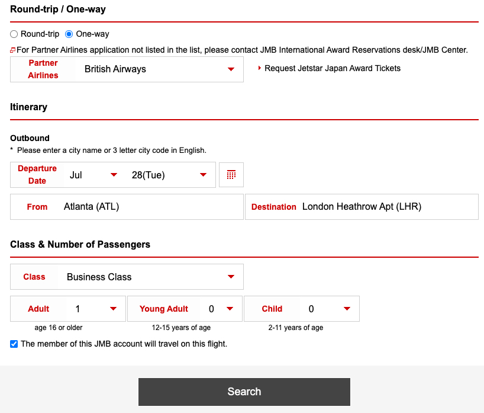The height and width of the screenshot is (413, 484).
Task: Select the Round-trip radio button
Action: tap(14, 34)
